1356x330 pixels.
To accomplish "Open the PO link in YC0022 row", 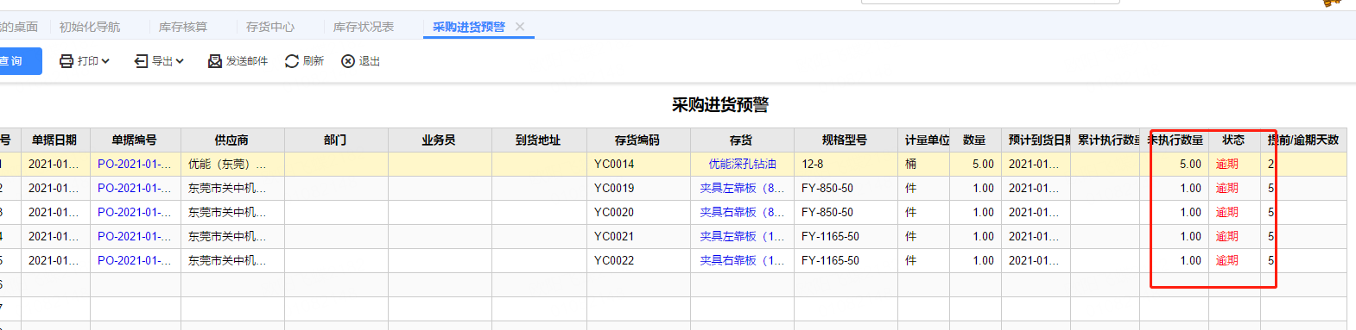I will click(134, 260).
